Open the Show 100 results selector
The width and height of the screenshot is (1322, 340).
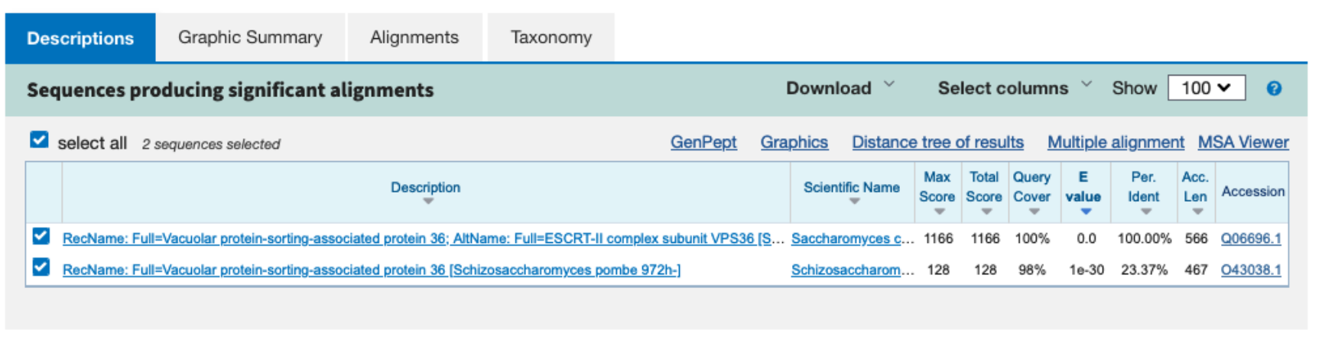(x=1207, y=88)
